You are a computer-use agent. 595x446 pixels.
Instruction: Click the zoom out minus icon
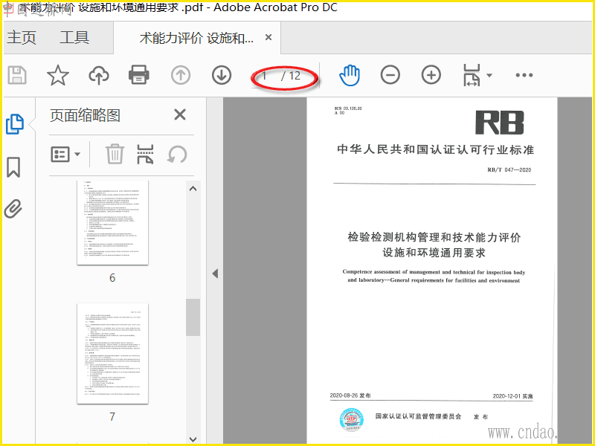pos(390,75)
